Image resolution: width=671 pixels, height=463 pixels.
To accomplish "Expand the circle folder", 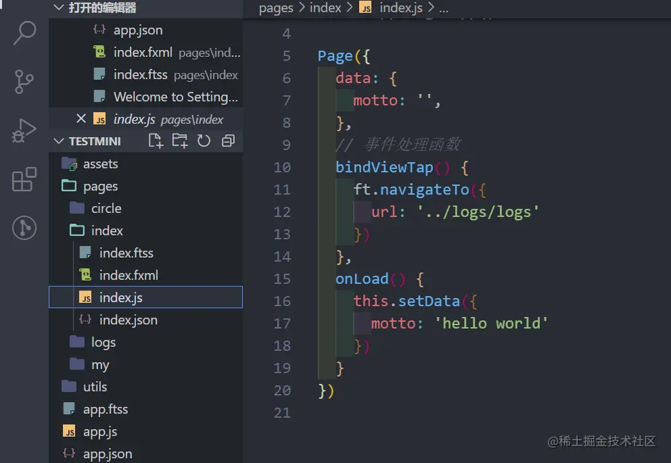I will pyautogui.click(x=146, y=208).
